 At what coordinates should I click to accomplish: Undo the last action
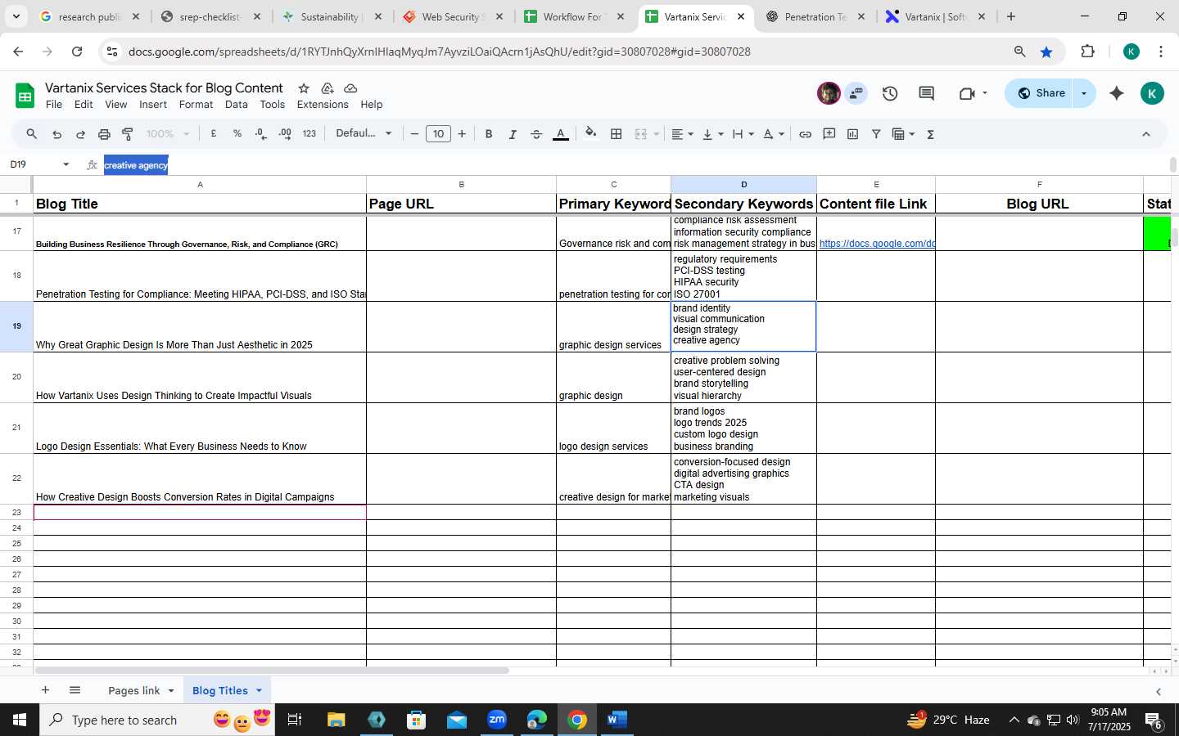[x=56, y=134]
